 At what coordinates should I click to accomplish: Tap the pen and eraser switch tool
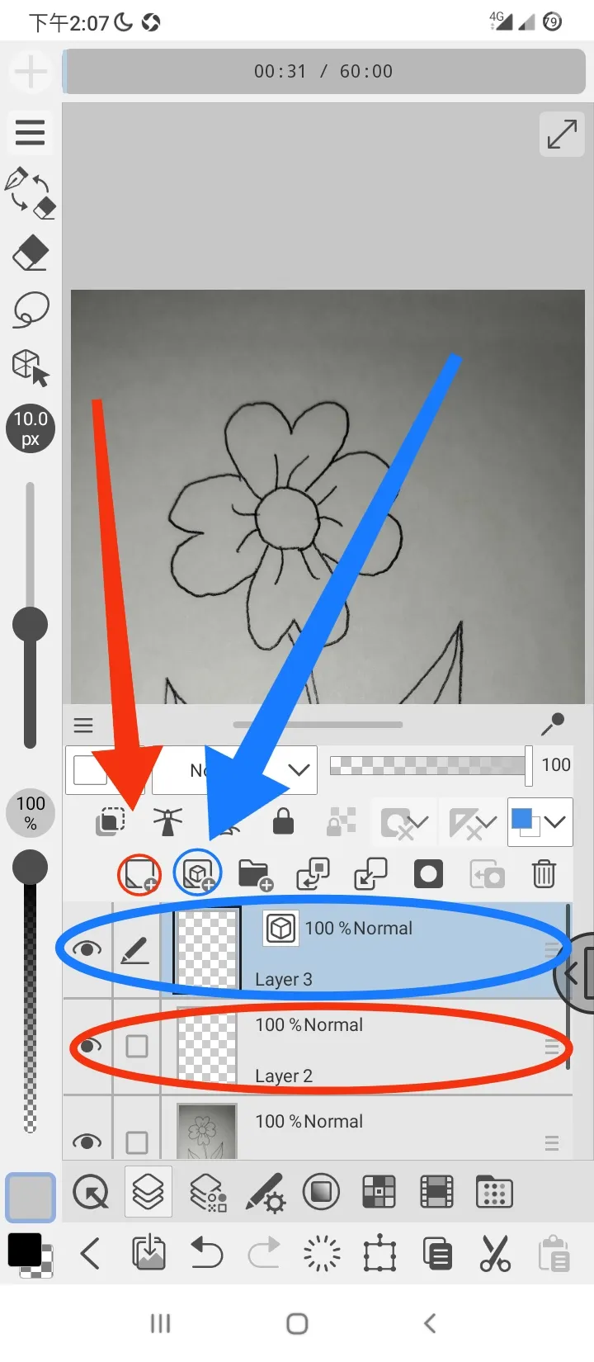[x=30, y=193]
